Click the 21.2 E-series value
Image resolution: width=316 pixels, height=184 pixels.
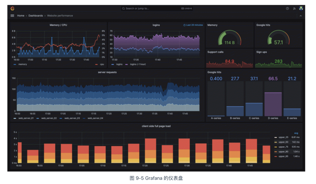[292, 79]
